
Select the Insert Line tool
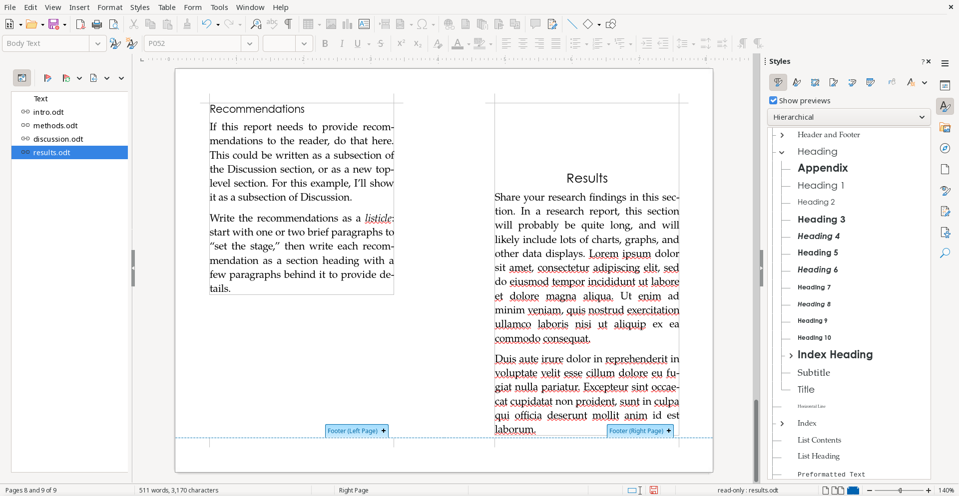pos(572,24)
